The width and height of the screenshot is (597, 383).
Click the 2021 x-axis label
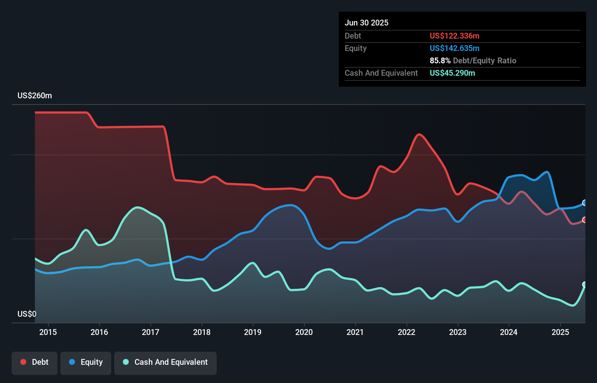tap(355, 332)
